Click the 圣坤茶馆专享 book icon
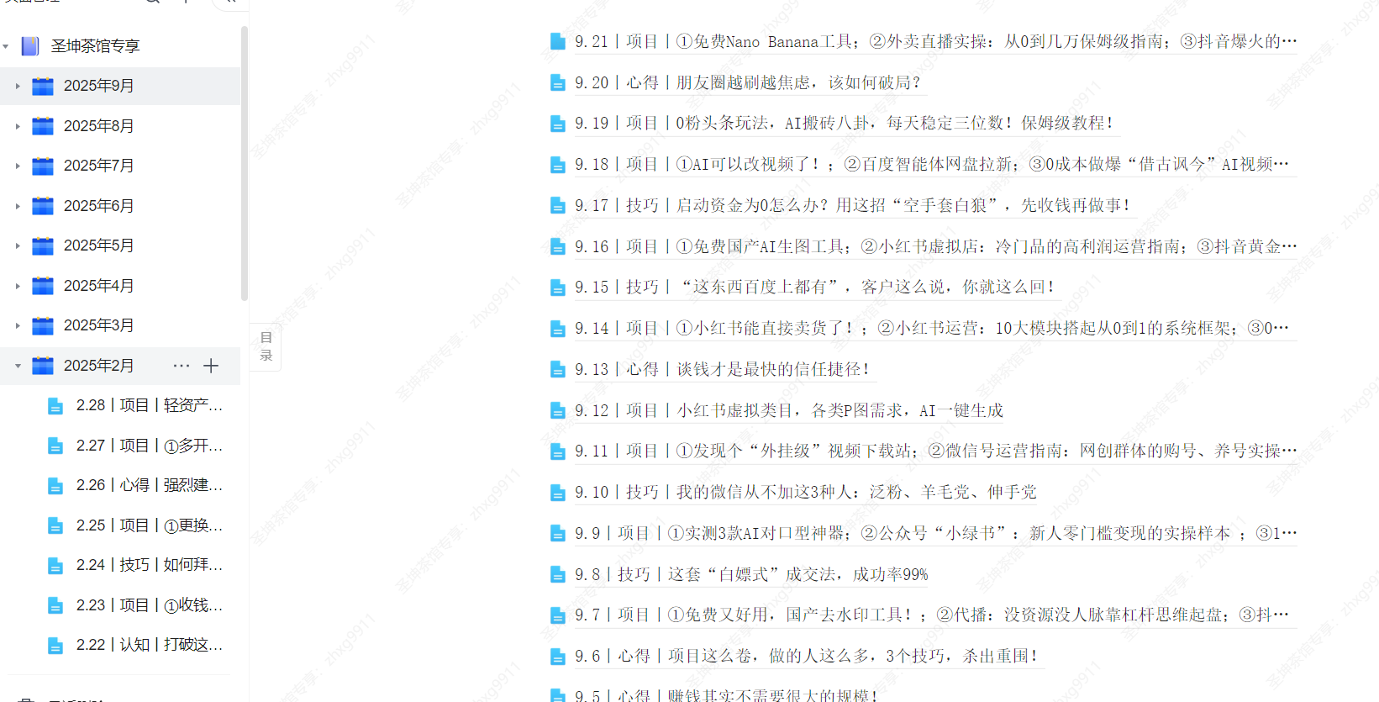This screenshot has width=1379, height=702. tap(30, 46)
